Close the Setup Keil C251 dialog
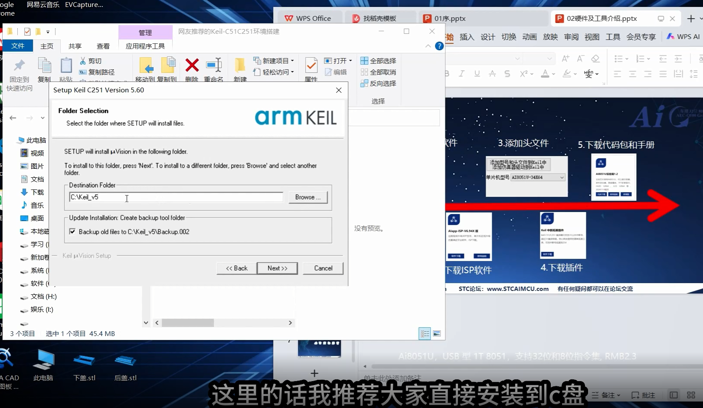This screenshot has width=703, height=408. coord(339,90)
